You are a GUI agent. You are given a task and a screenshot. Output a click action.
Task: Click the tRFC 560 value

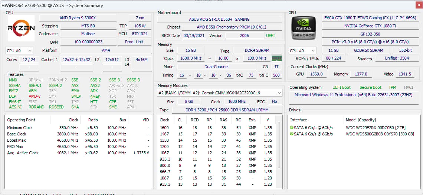pyautogui.click(x=276, y=75)
